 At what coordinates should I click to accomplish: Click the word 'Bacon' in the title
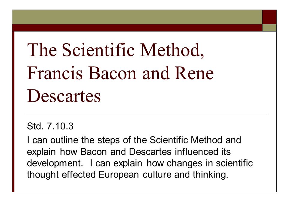tap(112, 73)
